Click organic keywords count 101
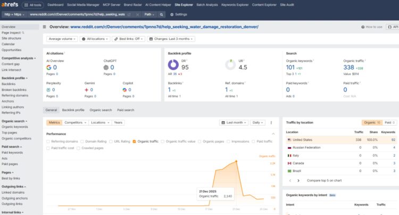 (x=290, y=68)
